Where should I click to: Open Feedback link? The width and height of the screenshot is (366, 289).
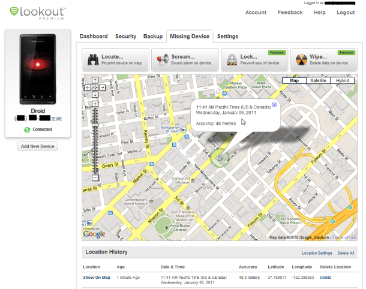click(x=290, y=13)
